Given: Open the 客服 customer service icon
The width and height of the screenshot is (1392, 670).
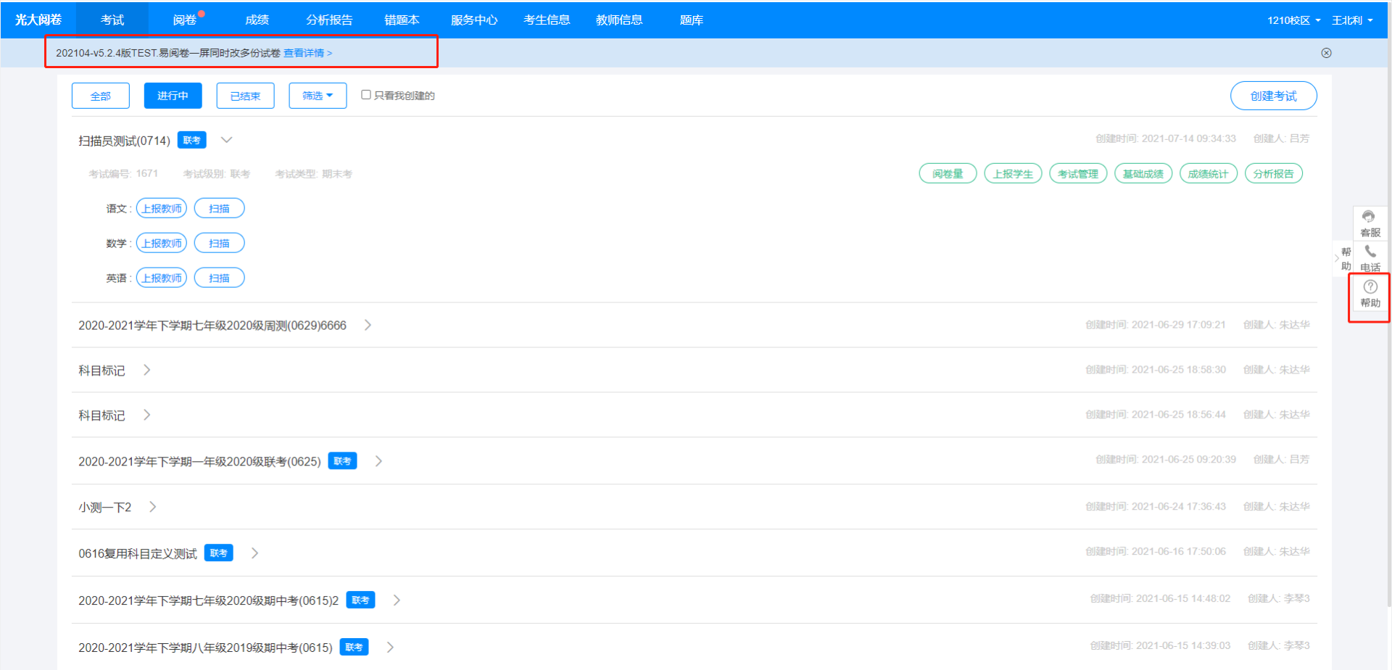Looking at the screenshot, I should click(1370, 217).
